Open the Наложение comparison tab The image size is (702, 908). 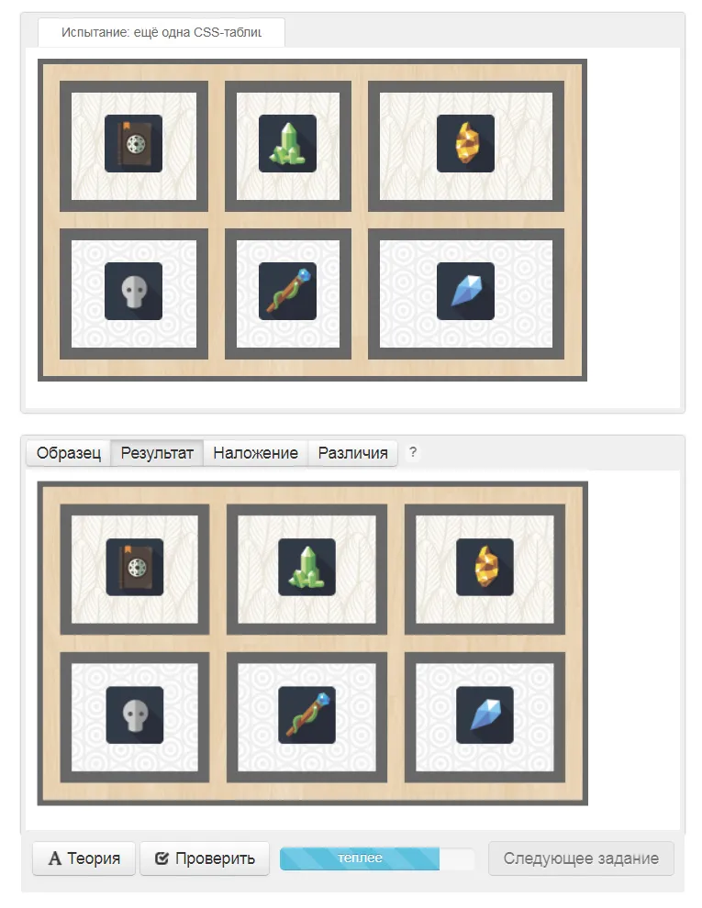click(255, 453)
